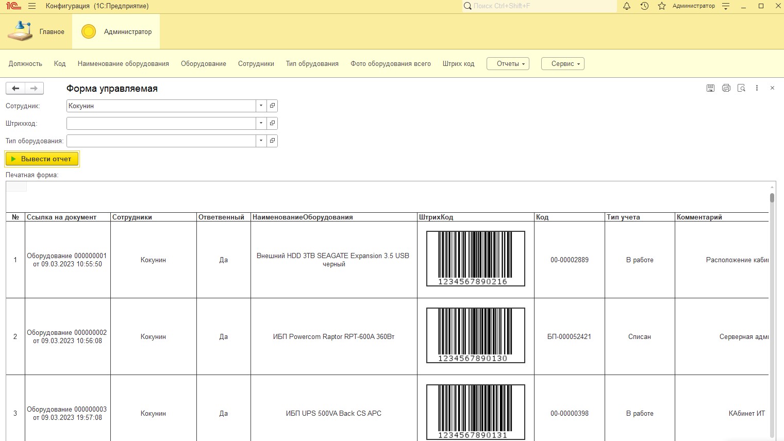Open Фото оборудования всего

pyautogui.click(x=391, y=64)
